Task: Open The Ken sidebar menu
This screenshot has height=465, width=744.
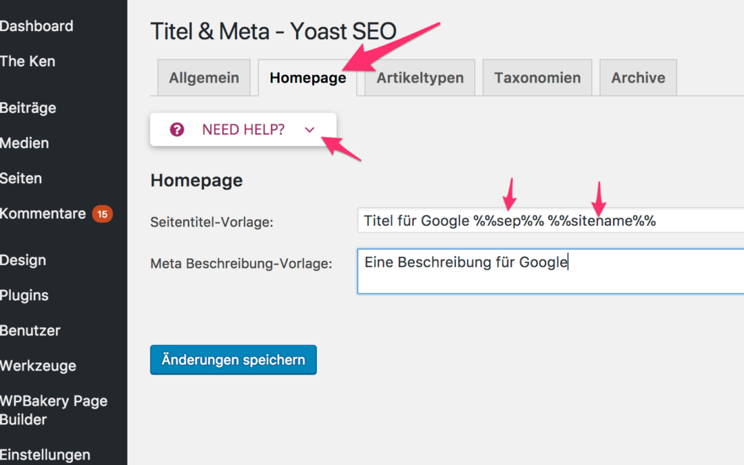Action: coord(28,61)
